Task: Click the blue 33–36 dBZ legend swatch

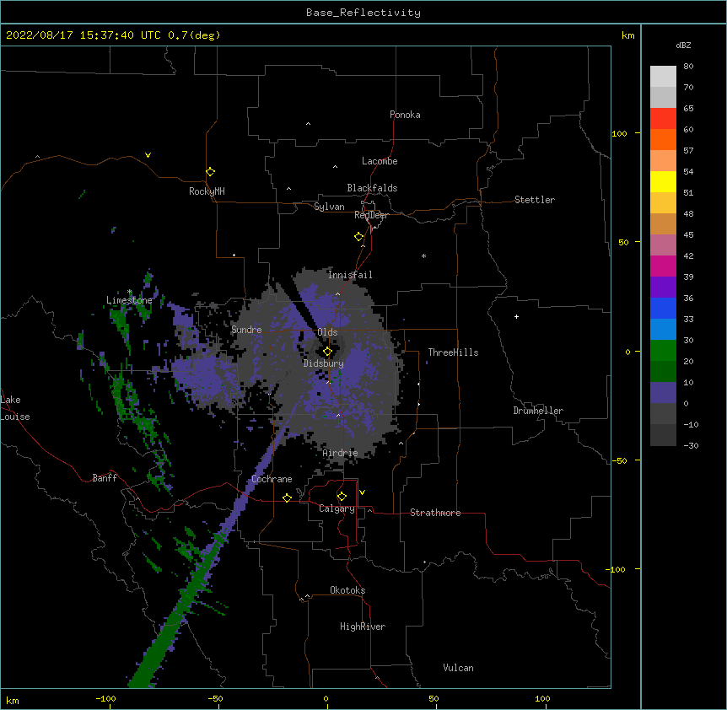Action: click(x=663, y=308)
